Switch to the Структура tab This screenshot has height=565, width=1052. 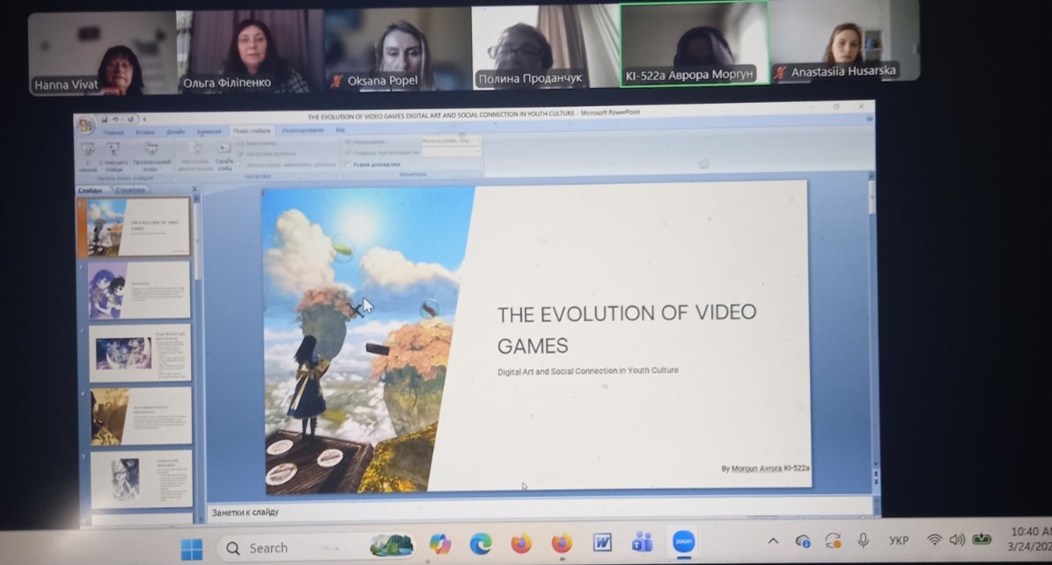tap(130, 189)
